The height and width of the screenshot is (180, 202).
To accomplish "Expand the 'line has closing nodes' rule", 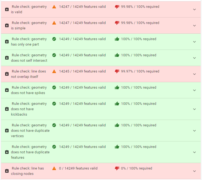I will 194,171.
